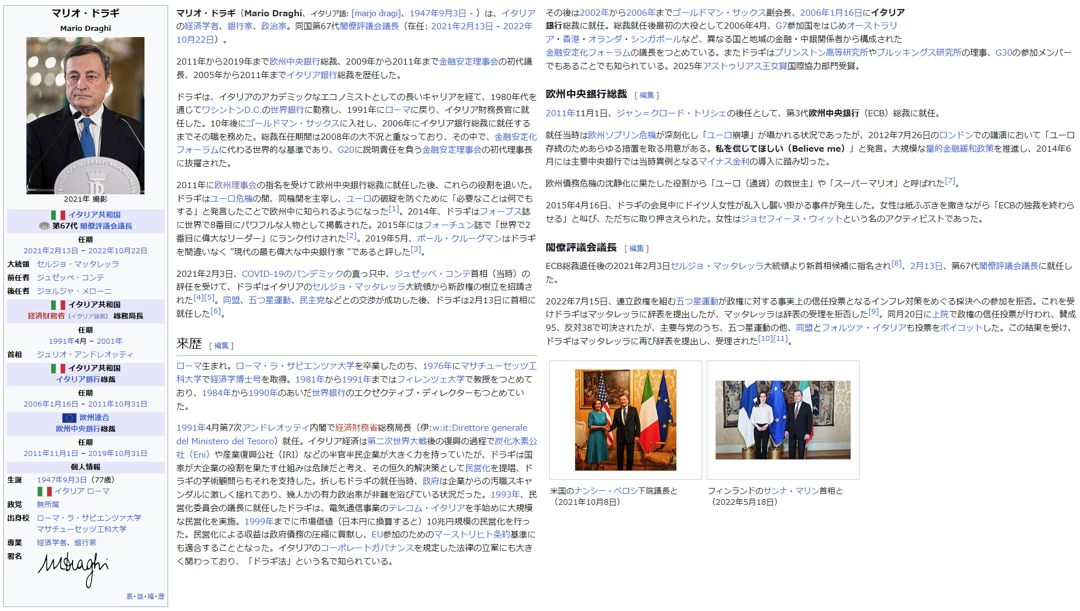
Task: Open 経済学者 link in 専業 row
Action: click(52, 543)
